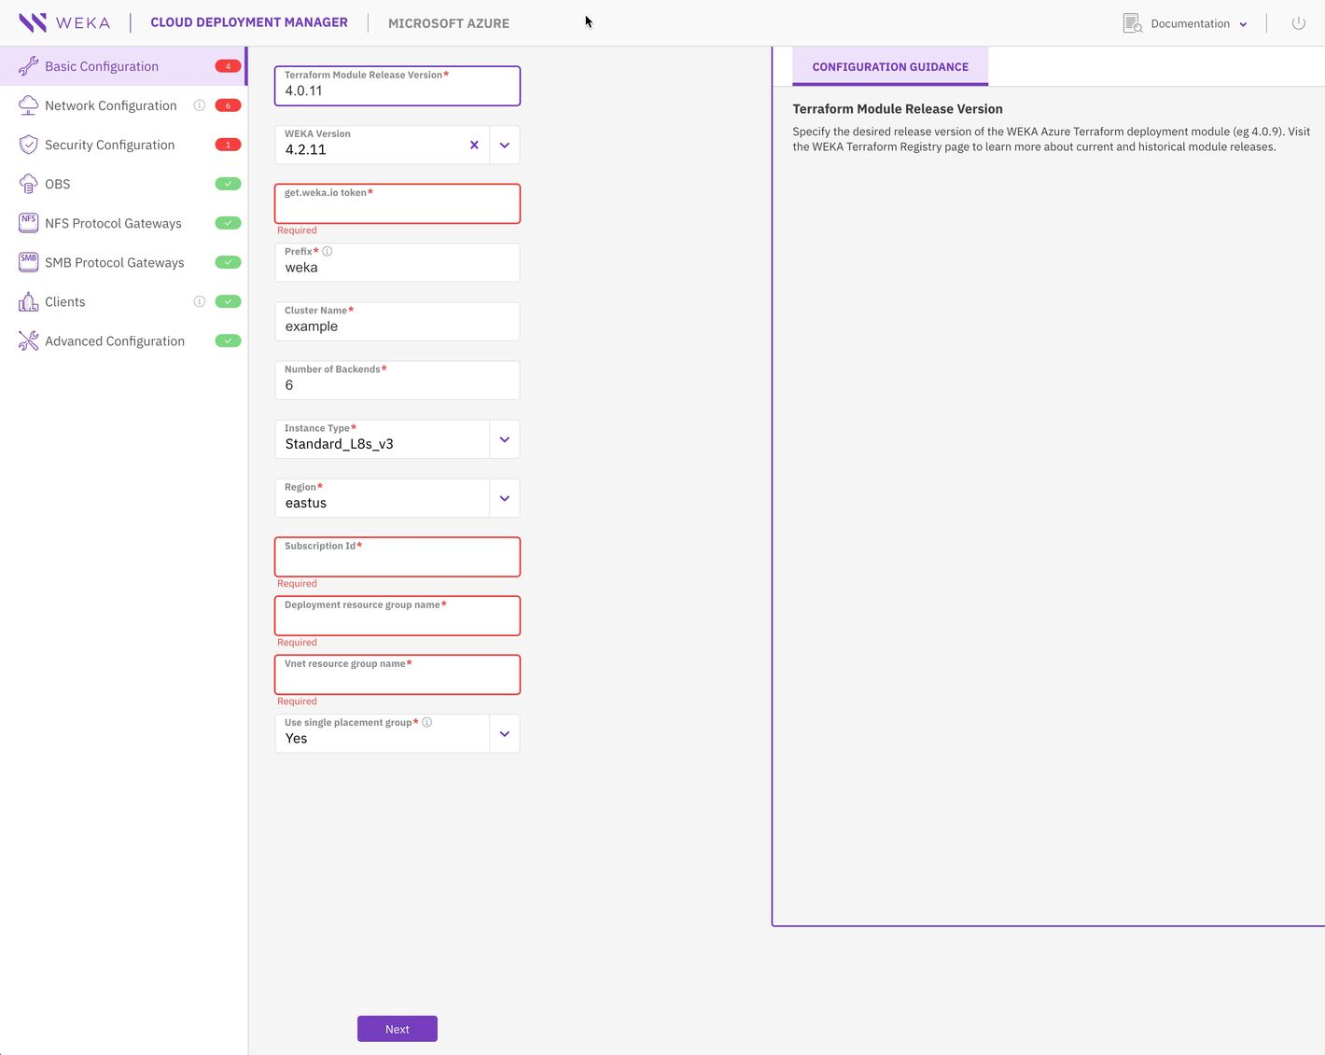The width and height of the screenshot is (1325, 1055).
Task: Open the Documentation menu
Action: 1198,23
